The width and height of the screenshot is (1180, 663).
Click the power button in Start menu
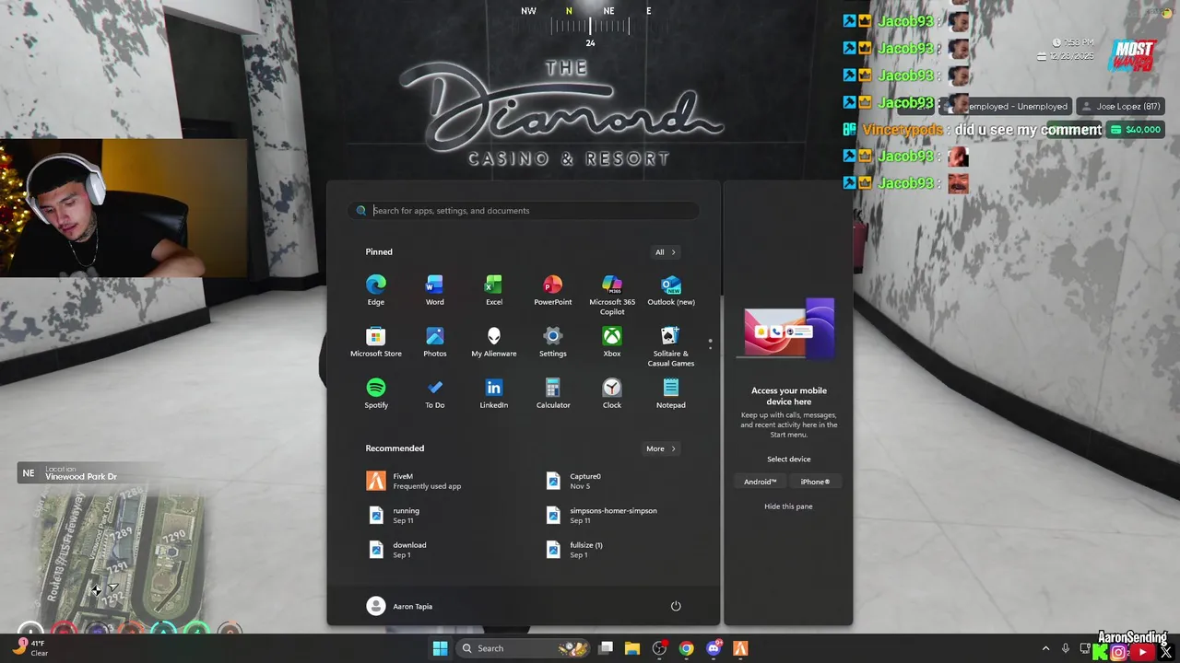pos(676,606)
